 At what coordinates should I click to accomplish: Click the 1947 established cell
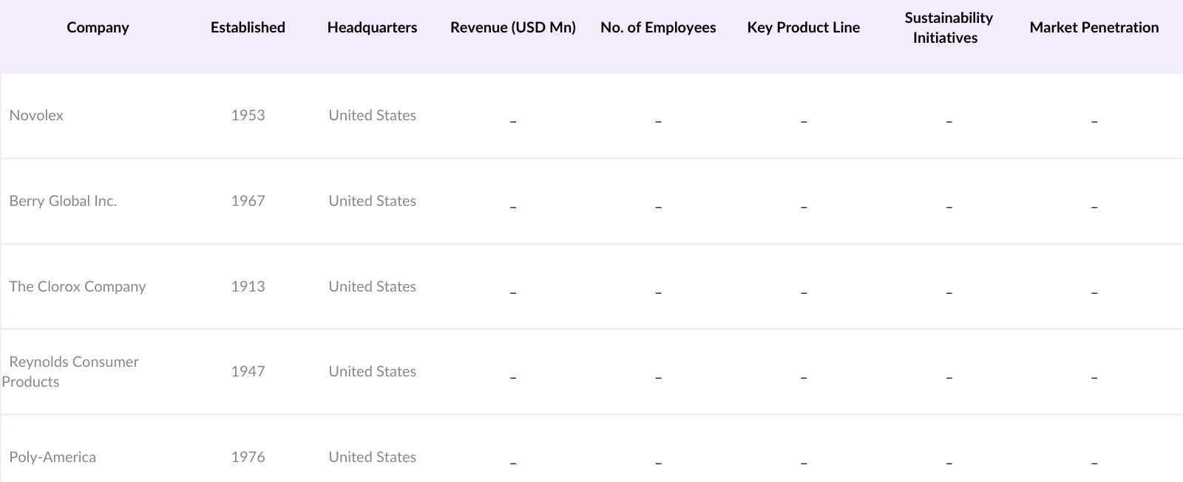click(x=248, y=372)
